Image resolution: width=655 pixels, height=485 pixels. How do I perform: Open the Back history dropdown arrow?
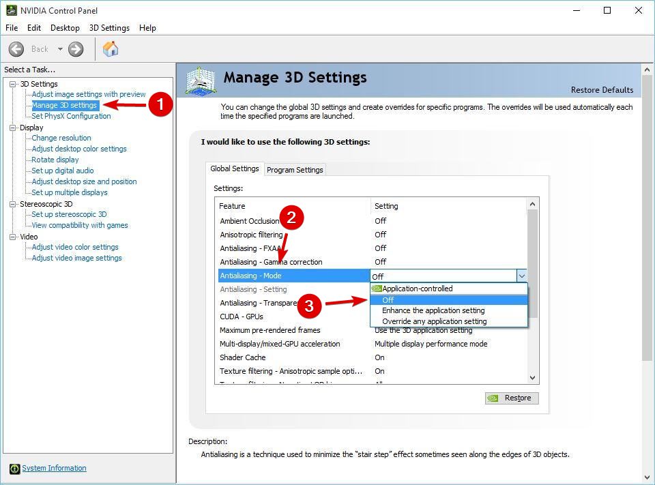pyautogui.click(x=60, y=49)
